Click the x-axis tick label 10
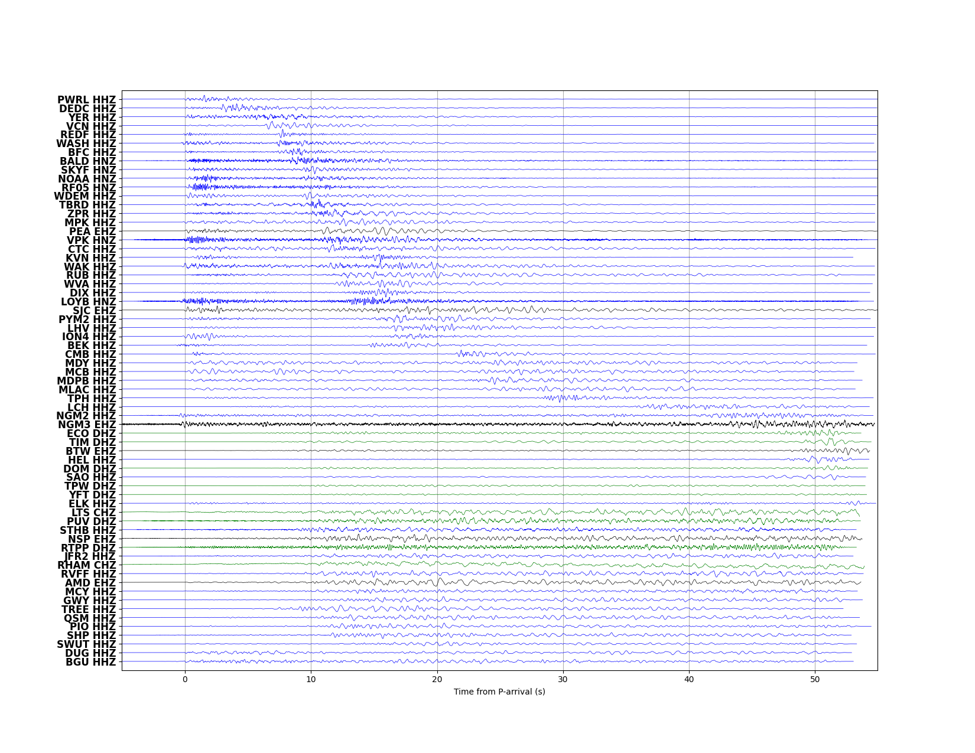Viewport: 975px width, 753px height. tap(311, 680)
